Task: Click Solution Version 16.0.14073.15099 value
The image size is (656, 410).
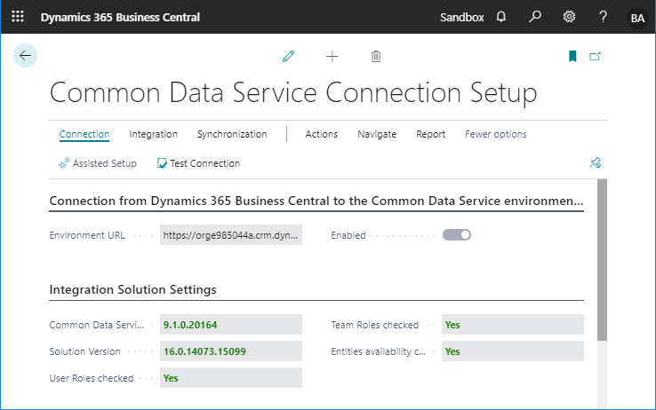Action: click(x=231, y=351)
